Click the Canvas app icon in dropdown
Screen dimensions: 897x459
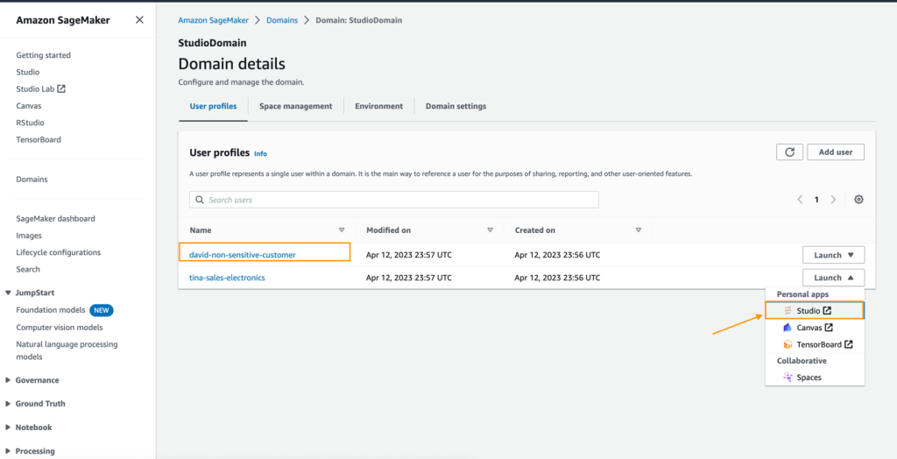tap(788, 328)
